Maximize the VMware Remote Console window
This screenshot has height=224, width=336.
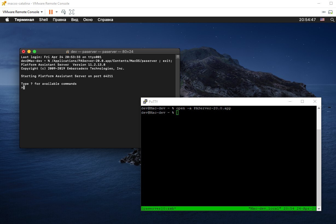pyautogui.click(x=331, y=4)
